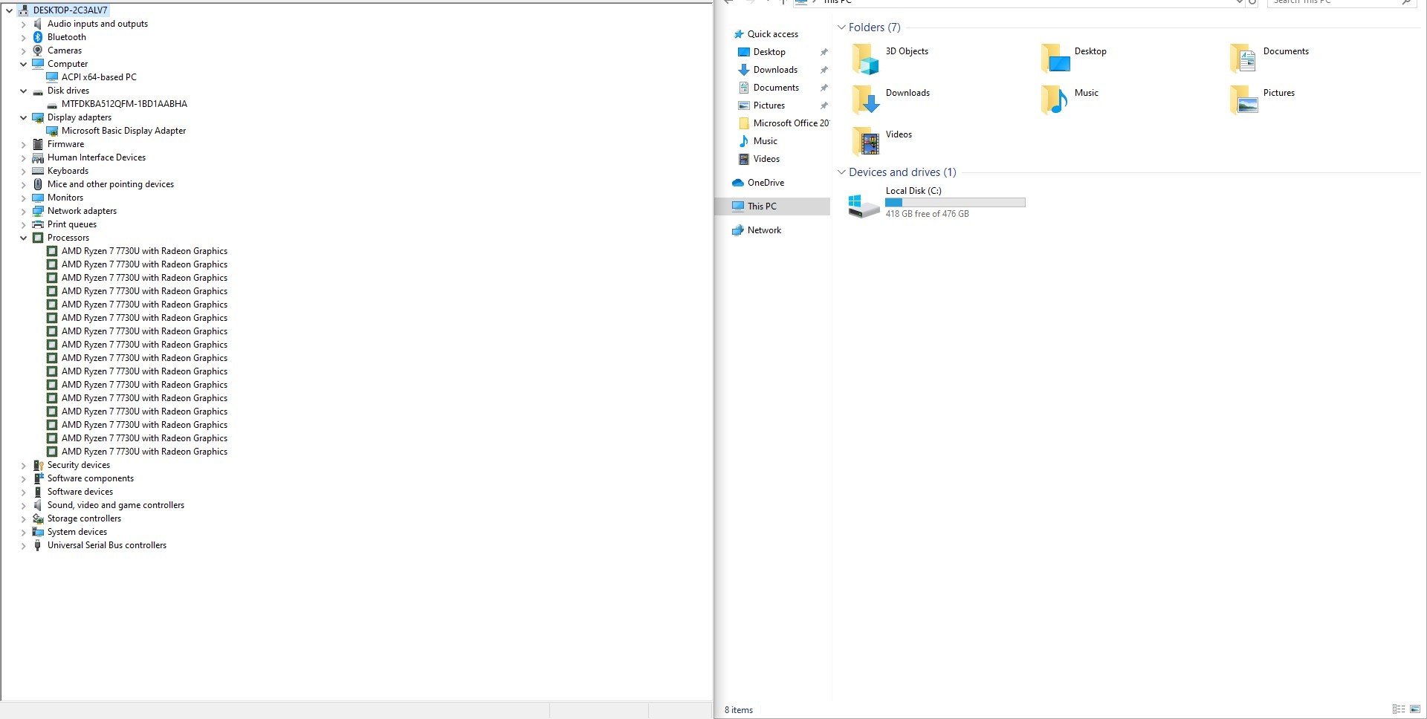1427x719 pixels.
Task: Switch to large icons view in status bar
Action: pyautogui.click(x=1416, y=709)
